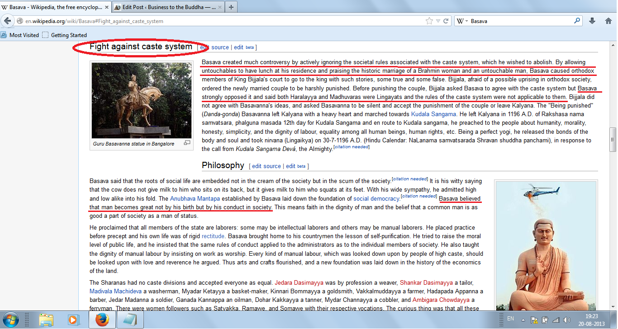Reload the page using the refresh icon

(446, 21)
